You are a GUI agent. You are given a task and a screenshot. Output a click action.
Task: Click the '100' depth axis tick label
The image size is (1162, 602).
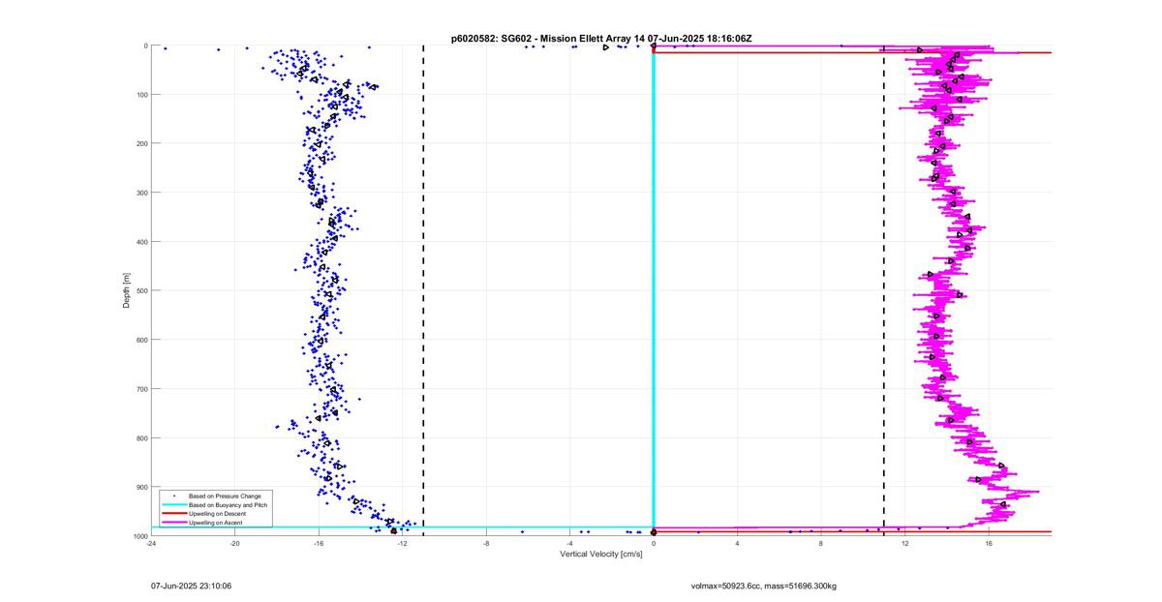click(x=140, y=95)
